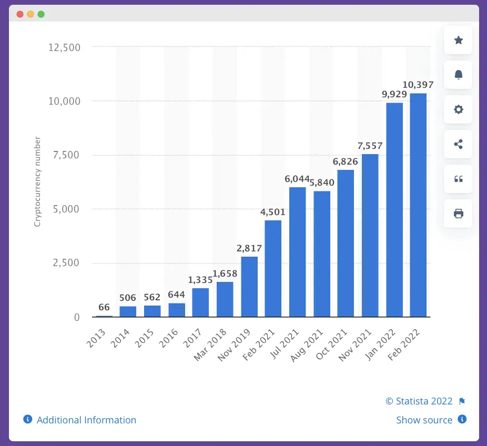This screenshot has height=446, width=487.
Task: Click the flag icon next to Statista 2022
Action: click(x=461, y=401)
